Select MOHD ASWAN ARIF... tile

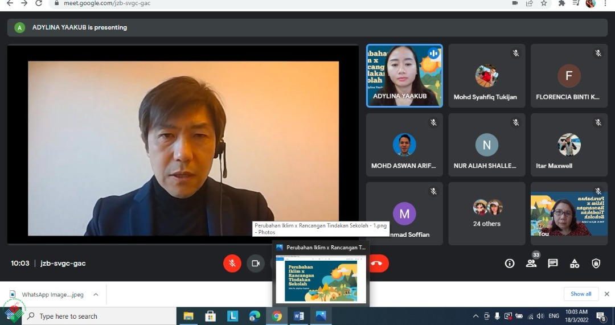(404, 145)
